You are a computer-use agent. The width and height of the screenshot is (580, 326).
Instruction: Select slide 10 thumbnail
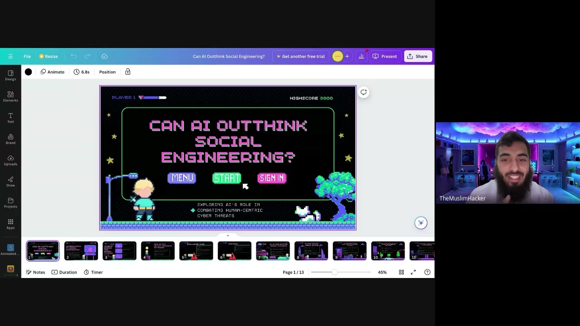click(388, 251)
